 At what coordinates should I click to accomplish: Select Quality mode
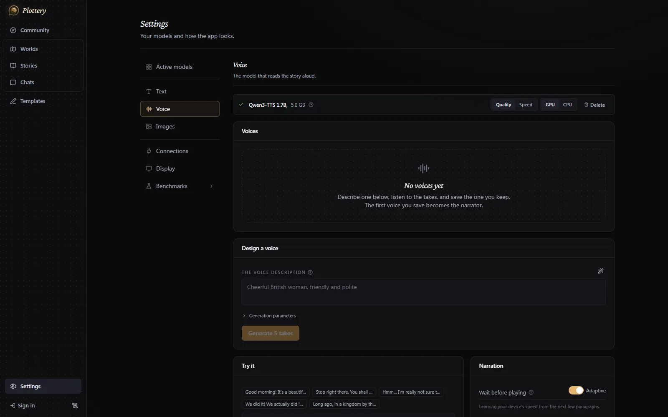click(x=504, y=105)
